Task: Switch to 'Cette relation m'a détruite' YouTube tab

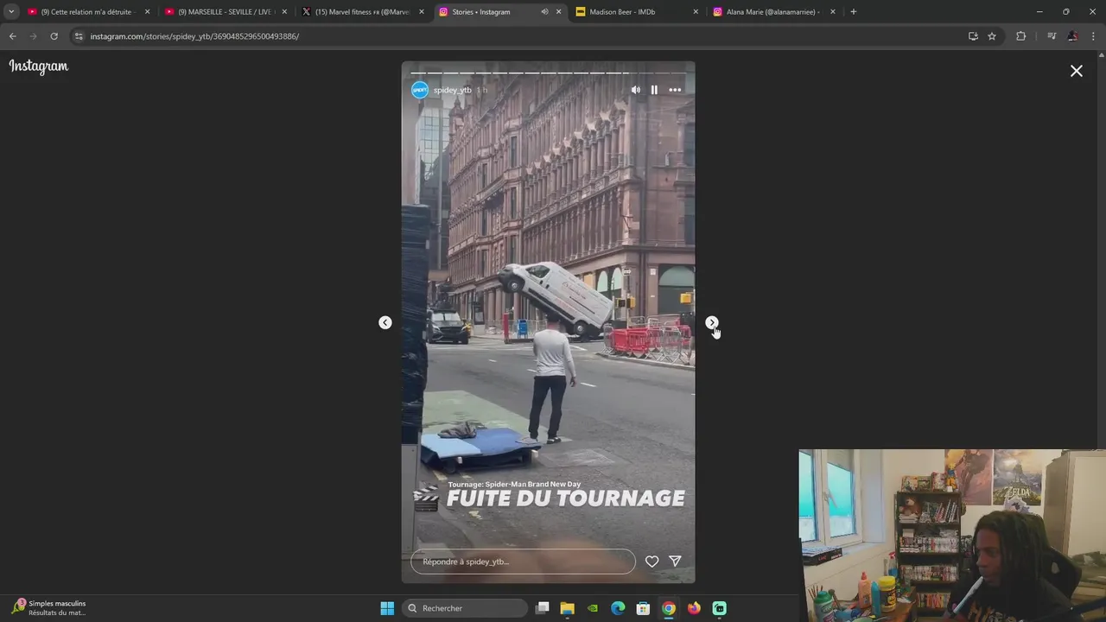Action: click(x=86, y=12)
